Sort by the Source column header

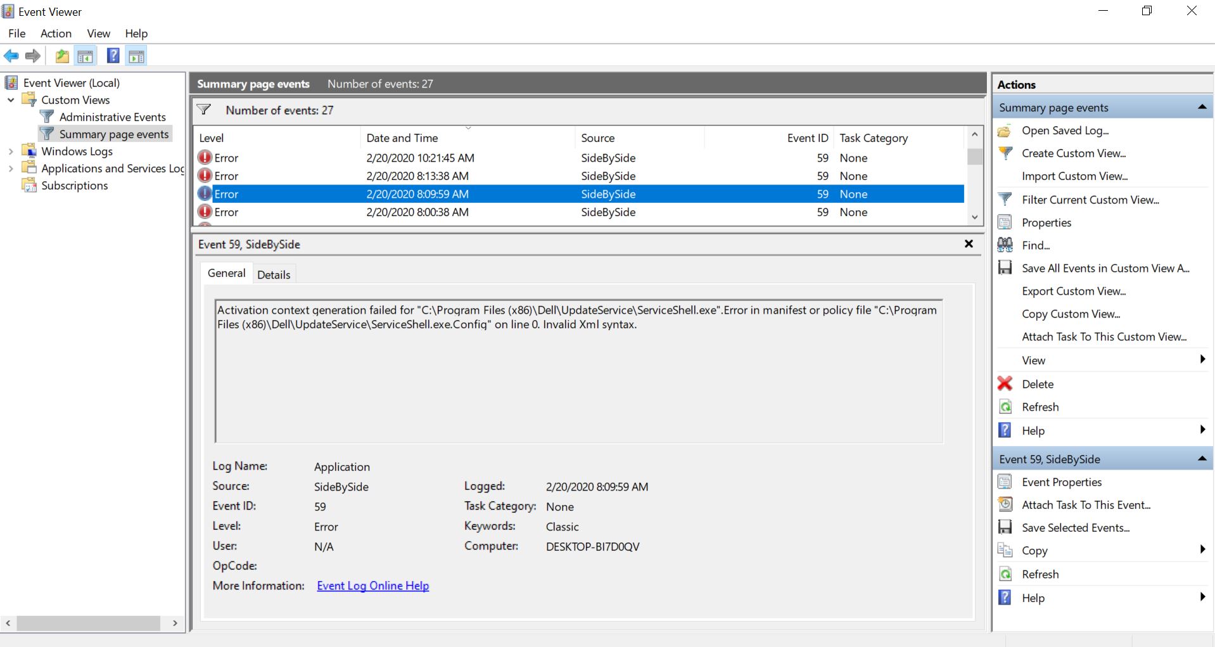point(640,138)
